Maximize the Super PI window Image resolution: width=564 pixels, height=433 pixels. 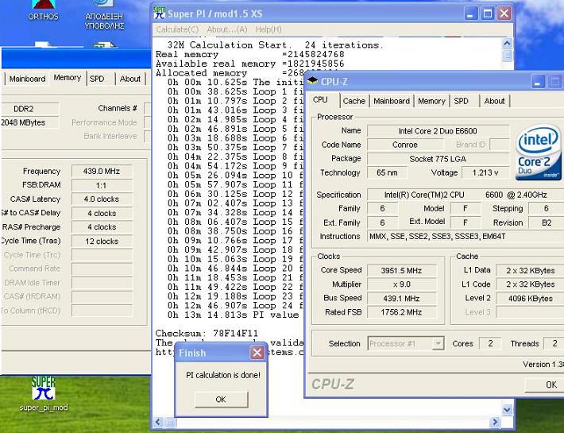pyautogui.click(x=488, y=14)
